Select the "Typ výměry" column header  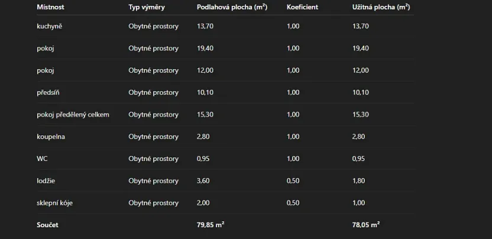coord(147,7)
